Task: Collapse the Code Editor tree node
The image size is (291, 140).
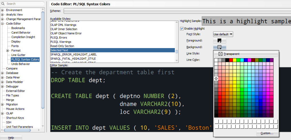Action: click(x=2, y=24)
